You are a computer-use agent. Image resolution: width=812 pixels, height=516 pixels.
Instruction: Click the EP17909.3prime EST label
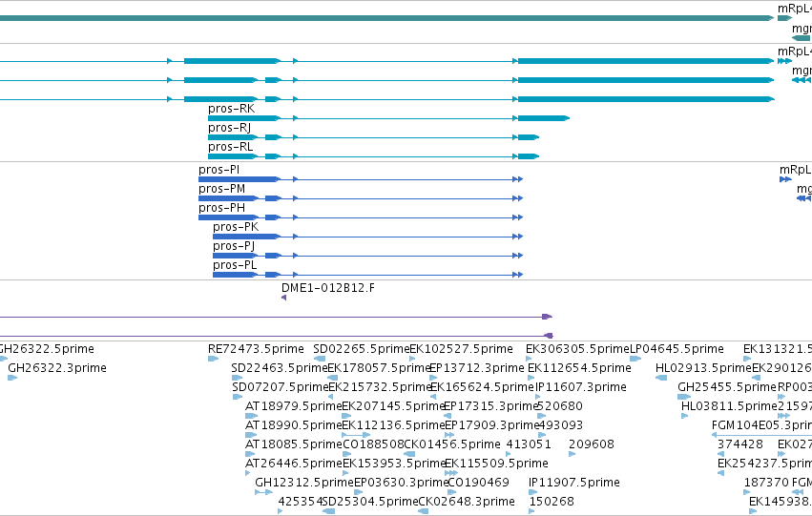[492, 426]
